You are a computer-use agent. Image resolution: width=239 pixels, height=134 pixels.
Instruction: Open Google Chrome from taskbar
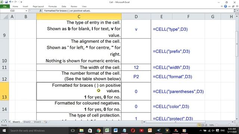click(x=99, y=131)
